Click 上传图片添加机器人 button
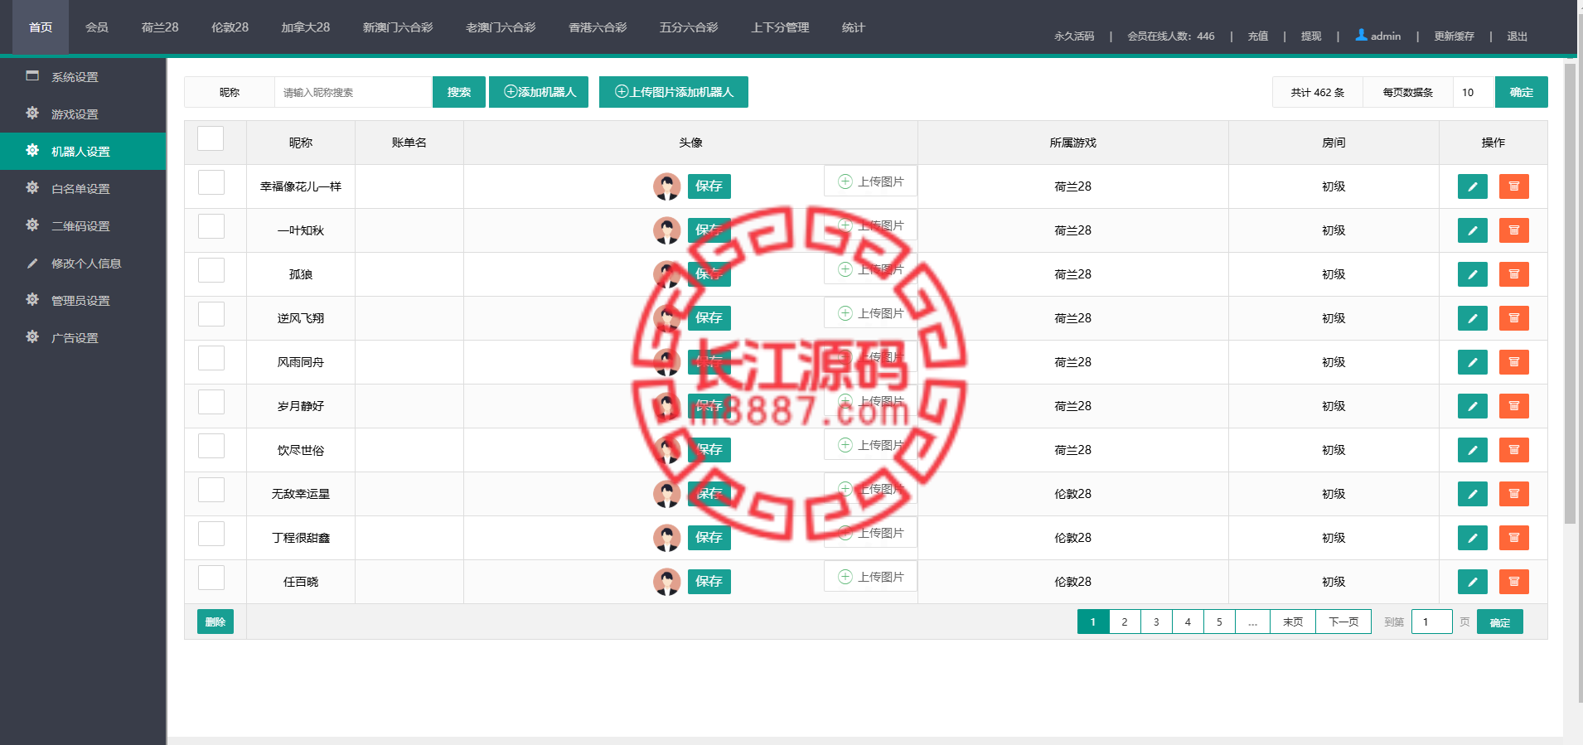Viewport: 1583px width, 745px height. [x=674, y=92]
